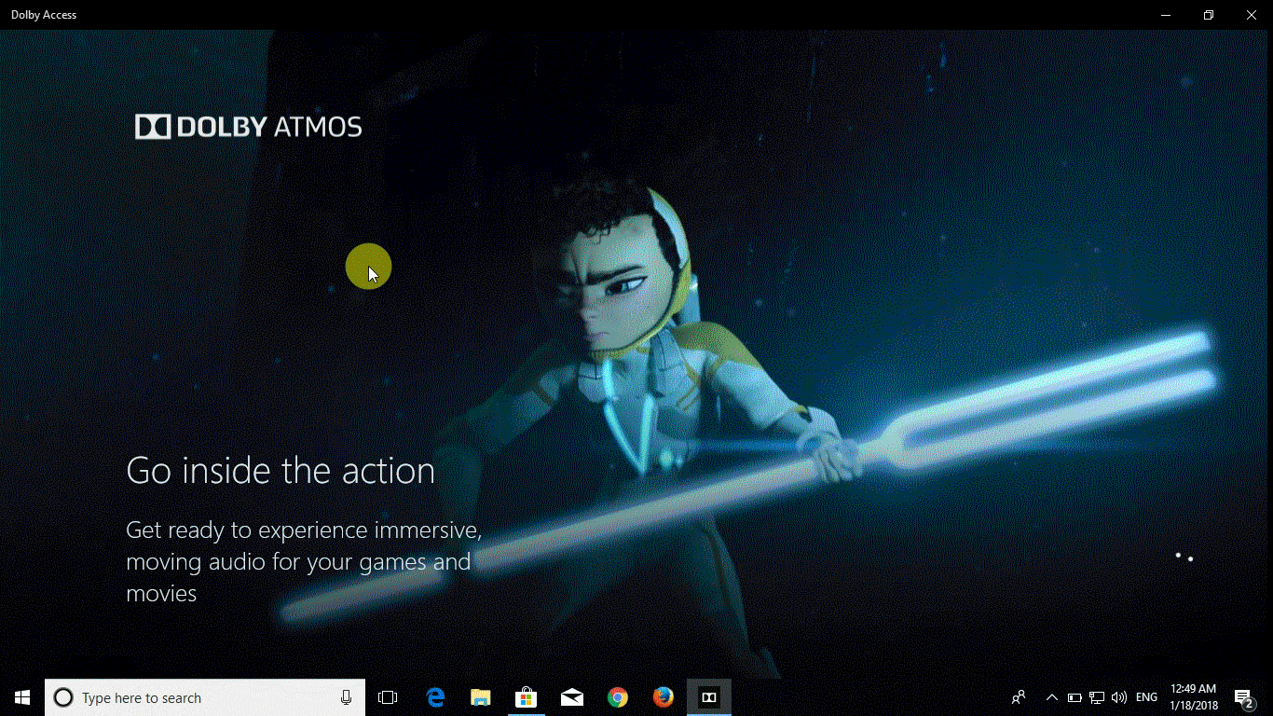Select Dolby Access taskbar icon
The image size is (1273, 716).
click(x=709, y=697)
